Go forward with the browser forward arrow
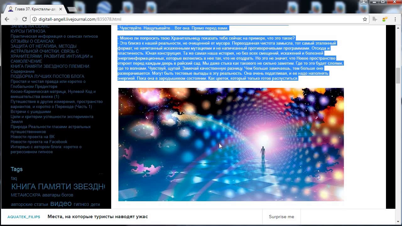The image size is (402, 226). pos(16,19)
